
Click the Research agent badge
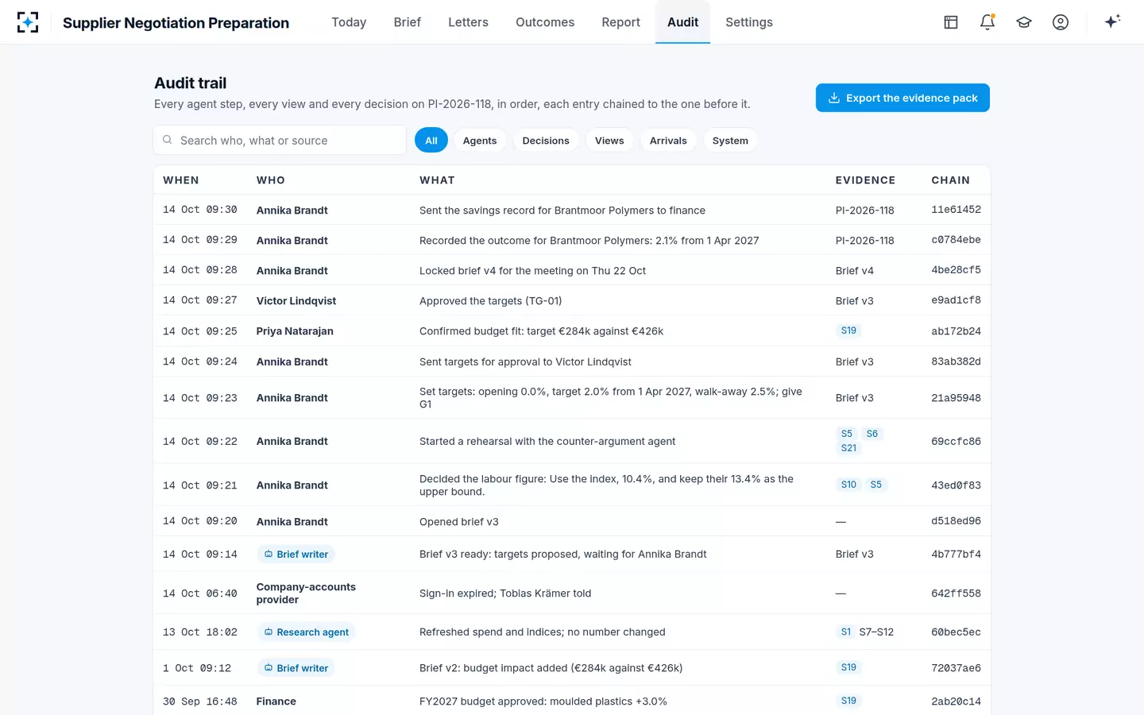pyautogui.click(x=306, y=632)
